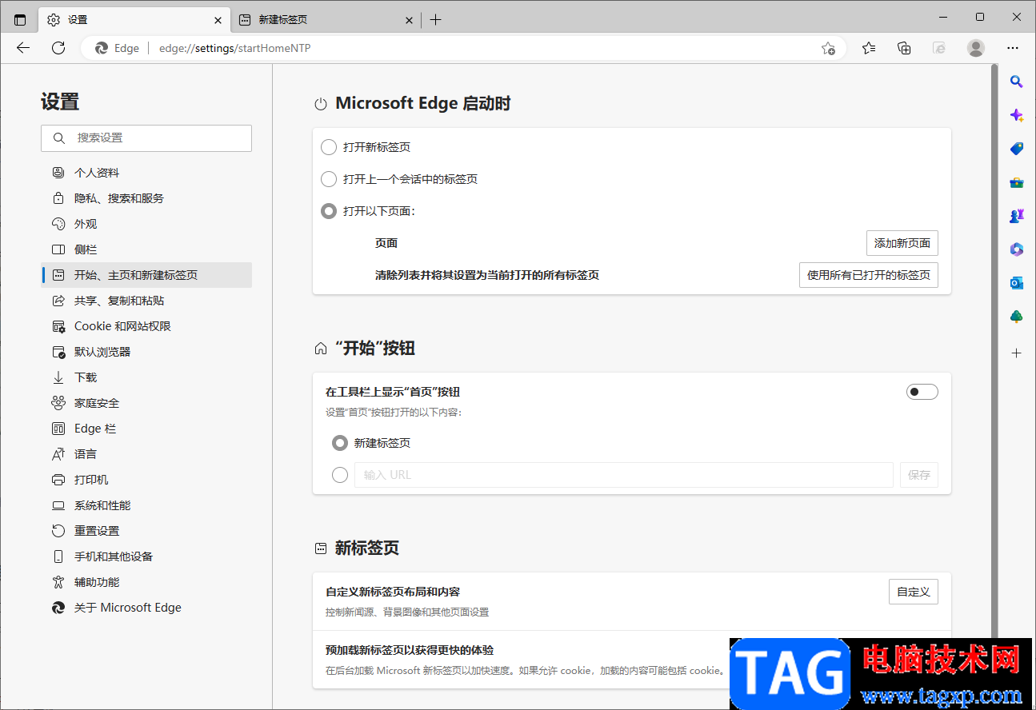
Task: Add this page to favorites star icon
Action: click(x=829, y=48)
